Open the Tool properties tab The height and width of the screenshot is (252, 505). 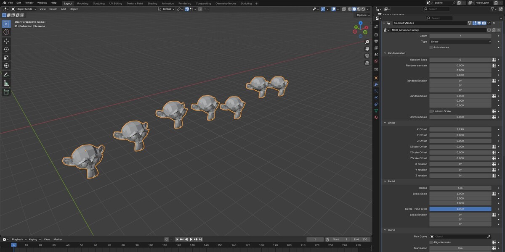tap(376, 27)
